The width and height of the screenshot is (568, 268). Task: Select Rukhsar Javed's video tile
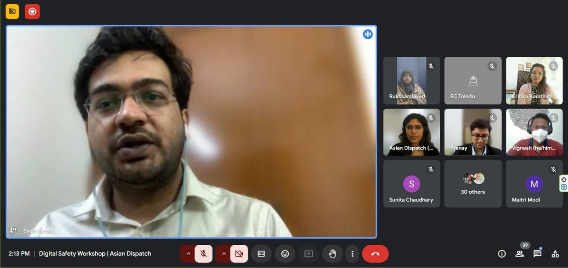411,80
